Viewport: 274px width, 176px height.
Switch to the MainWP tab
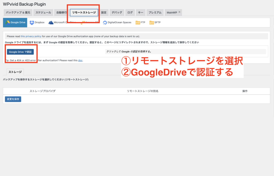click(x=172, y=13)
